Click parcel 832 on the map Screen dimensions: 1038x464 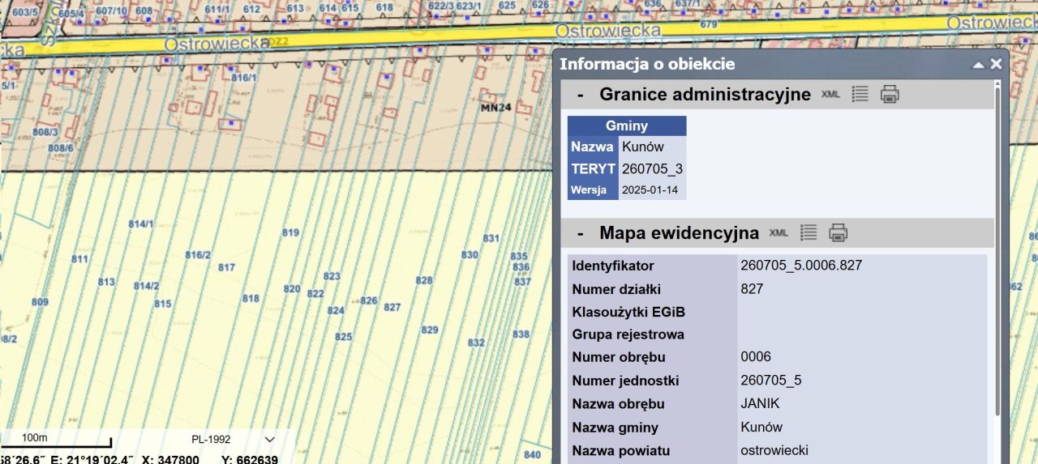[476, 343]
